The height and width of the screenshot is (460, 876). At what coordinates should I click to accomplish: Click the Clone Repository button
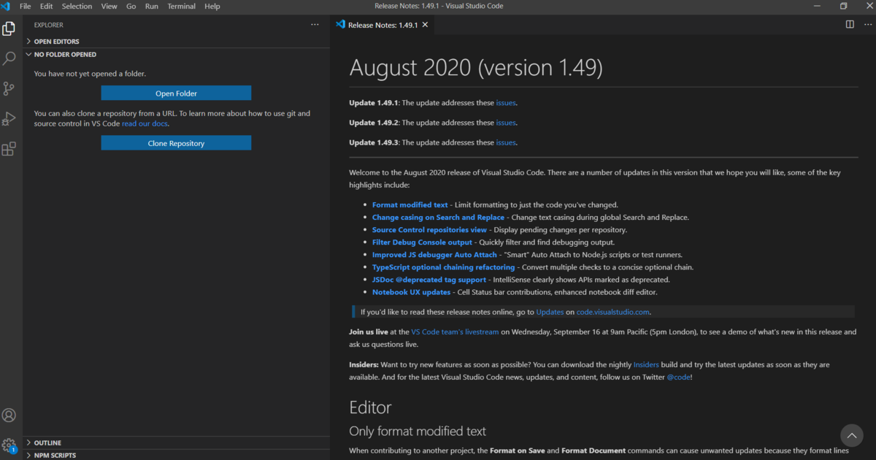click(x=176, y=143)
